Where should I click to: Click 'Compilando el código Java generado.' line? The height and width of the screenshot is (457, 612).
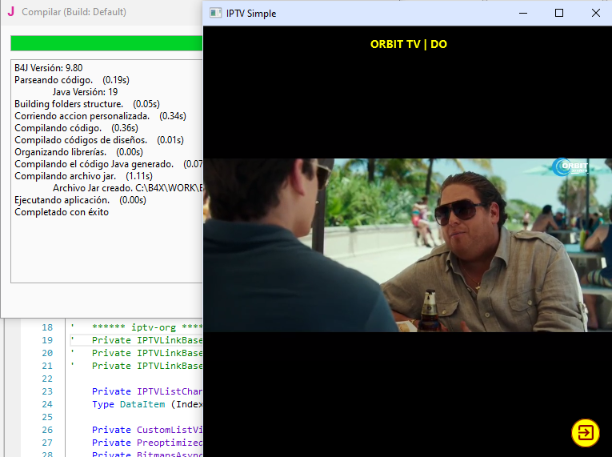(x=108, y=164)
